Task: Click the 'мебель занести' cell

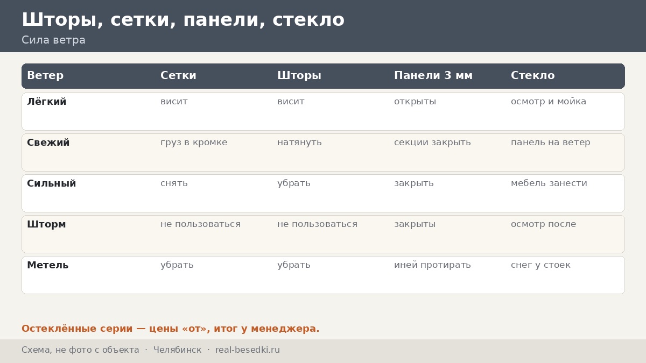Action: click(x=549, y=183)
